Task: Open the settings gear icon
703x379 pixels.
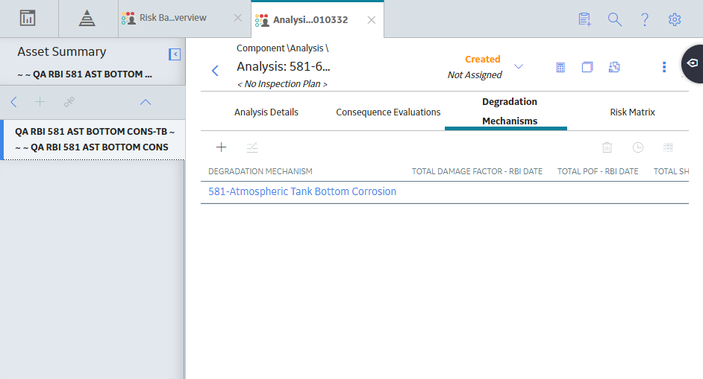Action: click(x=675, y=19)
